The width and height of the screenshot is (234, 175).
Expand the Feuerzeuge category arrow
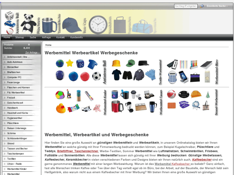click(x=5, y=82)
